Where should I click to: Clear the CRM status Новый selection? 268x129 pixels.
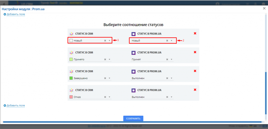(105, 41)
